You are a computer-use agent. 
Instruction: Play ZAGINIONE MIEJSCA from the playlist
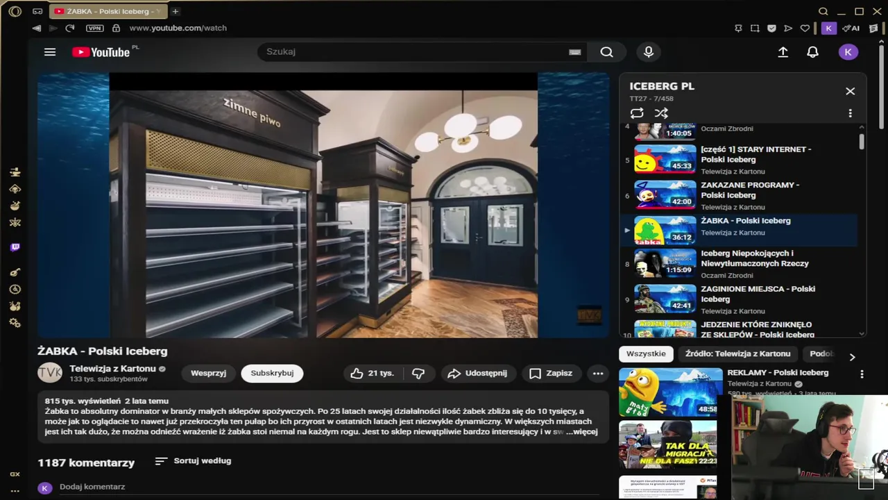coord(740,299)
